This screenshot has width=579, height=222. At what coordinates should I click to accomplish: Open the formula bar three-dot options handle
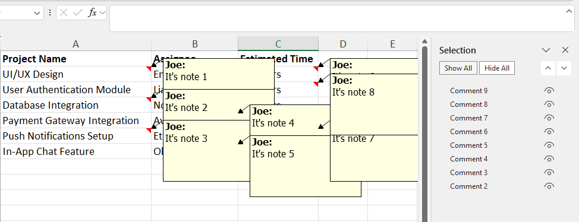click(x=50, y=13)
